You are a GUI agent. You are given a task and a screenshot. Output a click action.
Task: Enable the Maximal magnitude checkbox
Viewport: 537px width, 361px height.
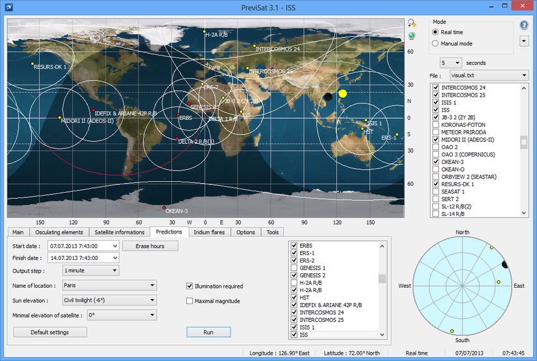[x=190, y=301]
